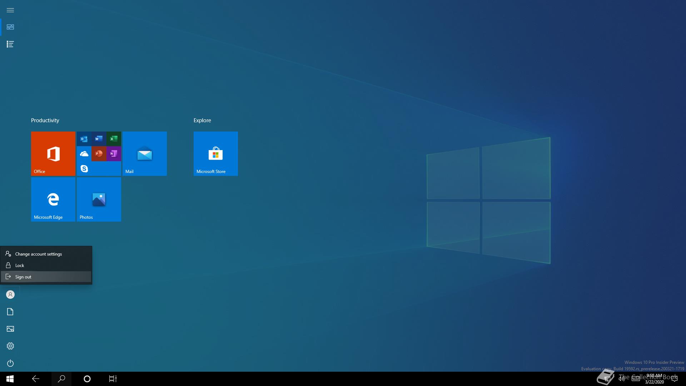Launch Word from the Office folder tile

pyautogui.click(x=99, y=139)
